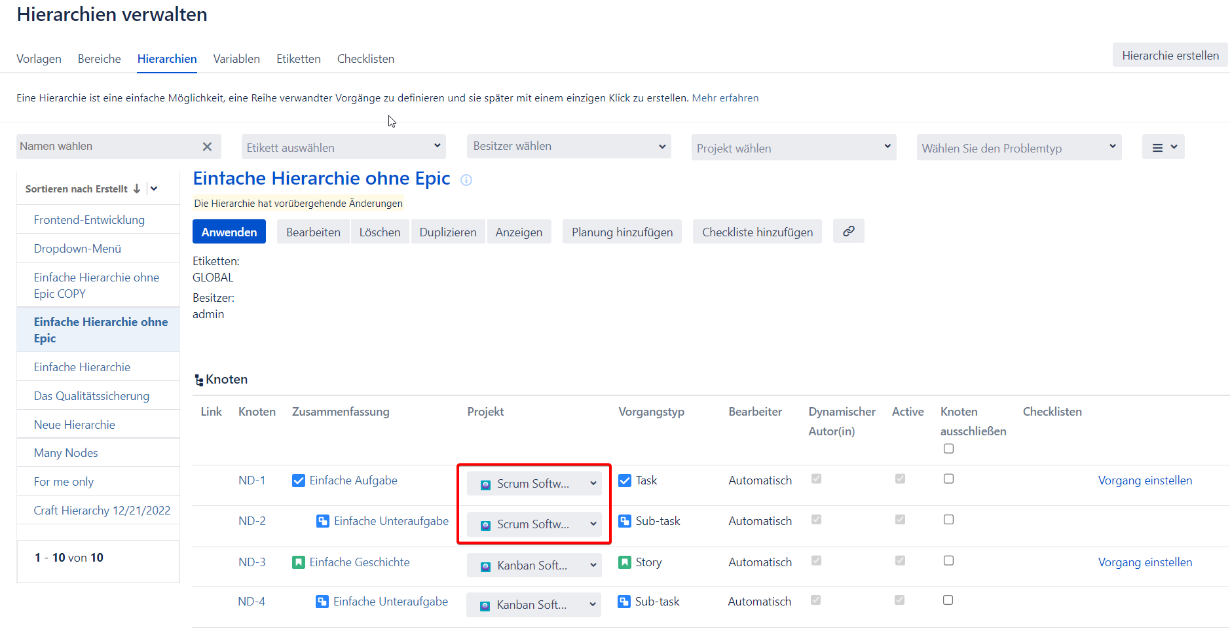Toggle the header Knoten ausschließen checkbox

coord(948,448)
